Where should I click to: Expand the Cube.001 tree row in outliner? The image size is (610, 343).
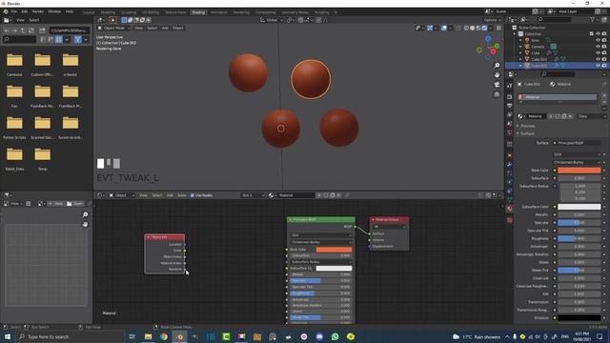coord(520,59)
